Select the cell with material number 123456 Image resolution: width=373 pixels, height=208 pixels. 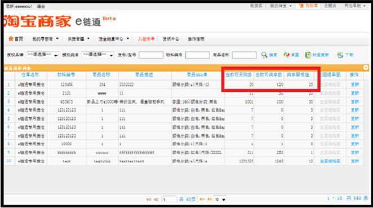click(66, 85)
